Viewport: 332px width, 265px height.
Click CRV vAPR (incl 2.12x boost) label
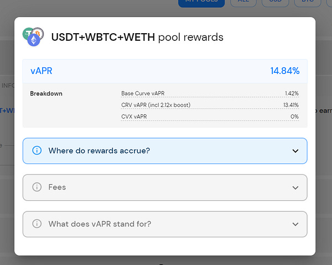pos(156,105)
